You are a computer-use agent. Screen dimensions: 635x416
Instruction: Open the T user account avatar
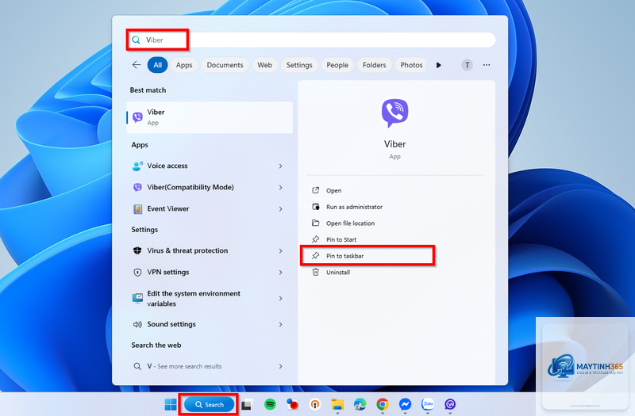467,65
